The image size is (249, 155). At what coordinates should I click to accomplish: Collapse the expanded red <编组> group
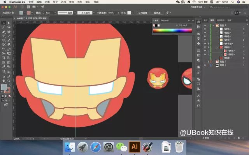217,47
